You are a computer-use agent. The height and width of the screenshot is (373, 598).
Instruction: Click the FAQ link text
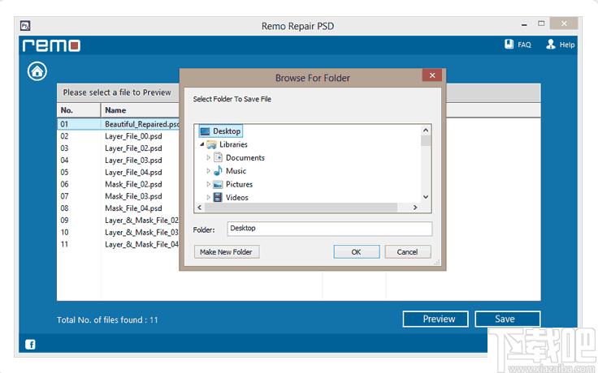coord(524,45)
